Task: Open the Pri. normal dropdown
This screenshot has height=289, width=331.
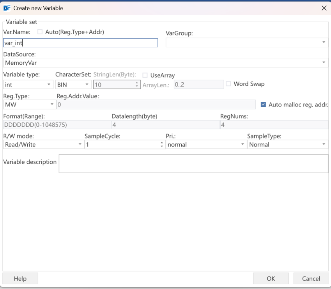Action: (206, 145)
